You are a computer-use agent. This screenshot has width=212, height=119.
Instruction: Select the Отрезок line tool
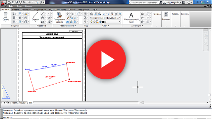coord(35,17)
